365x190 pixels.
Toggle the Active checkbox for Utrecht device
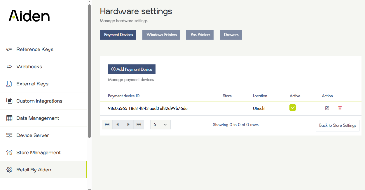pos(293,108)
